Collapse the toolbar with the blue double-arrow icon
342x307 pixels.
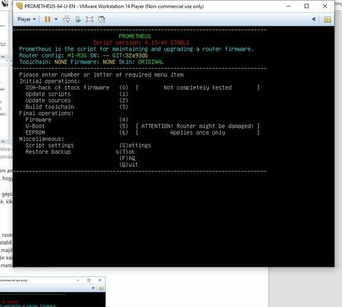tap(314, 19)
